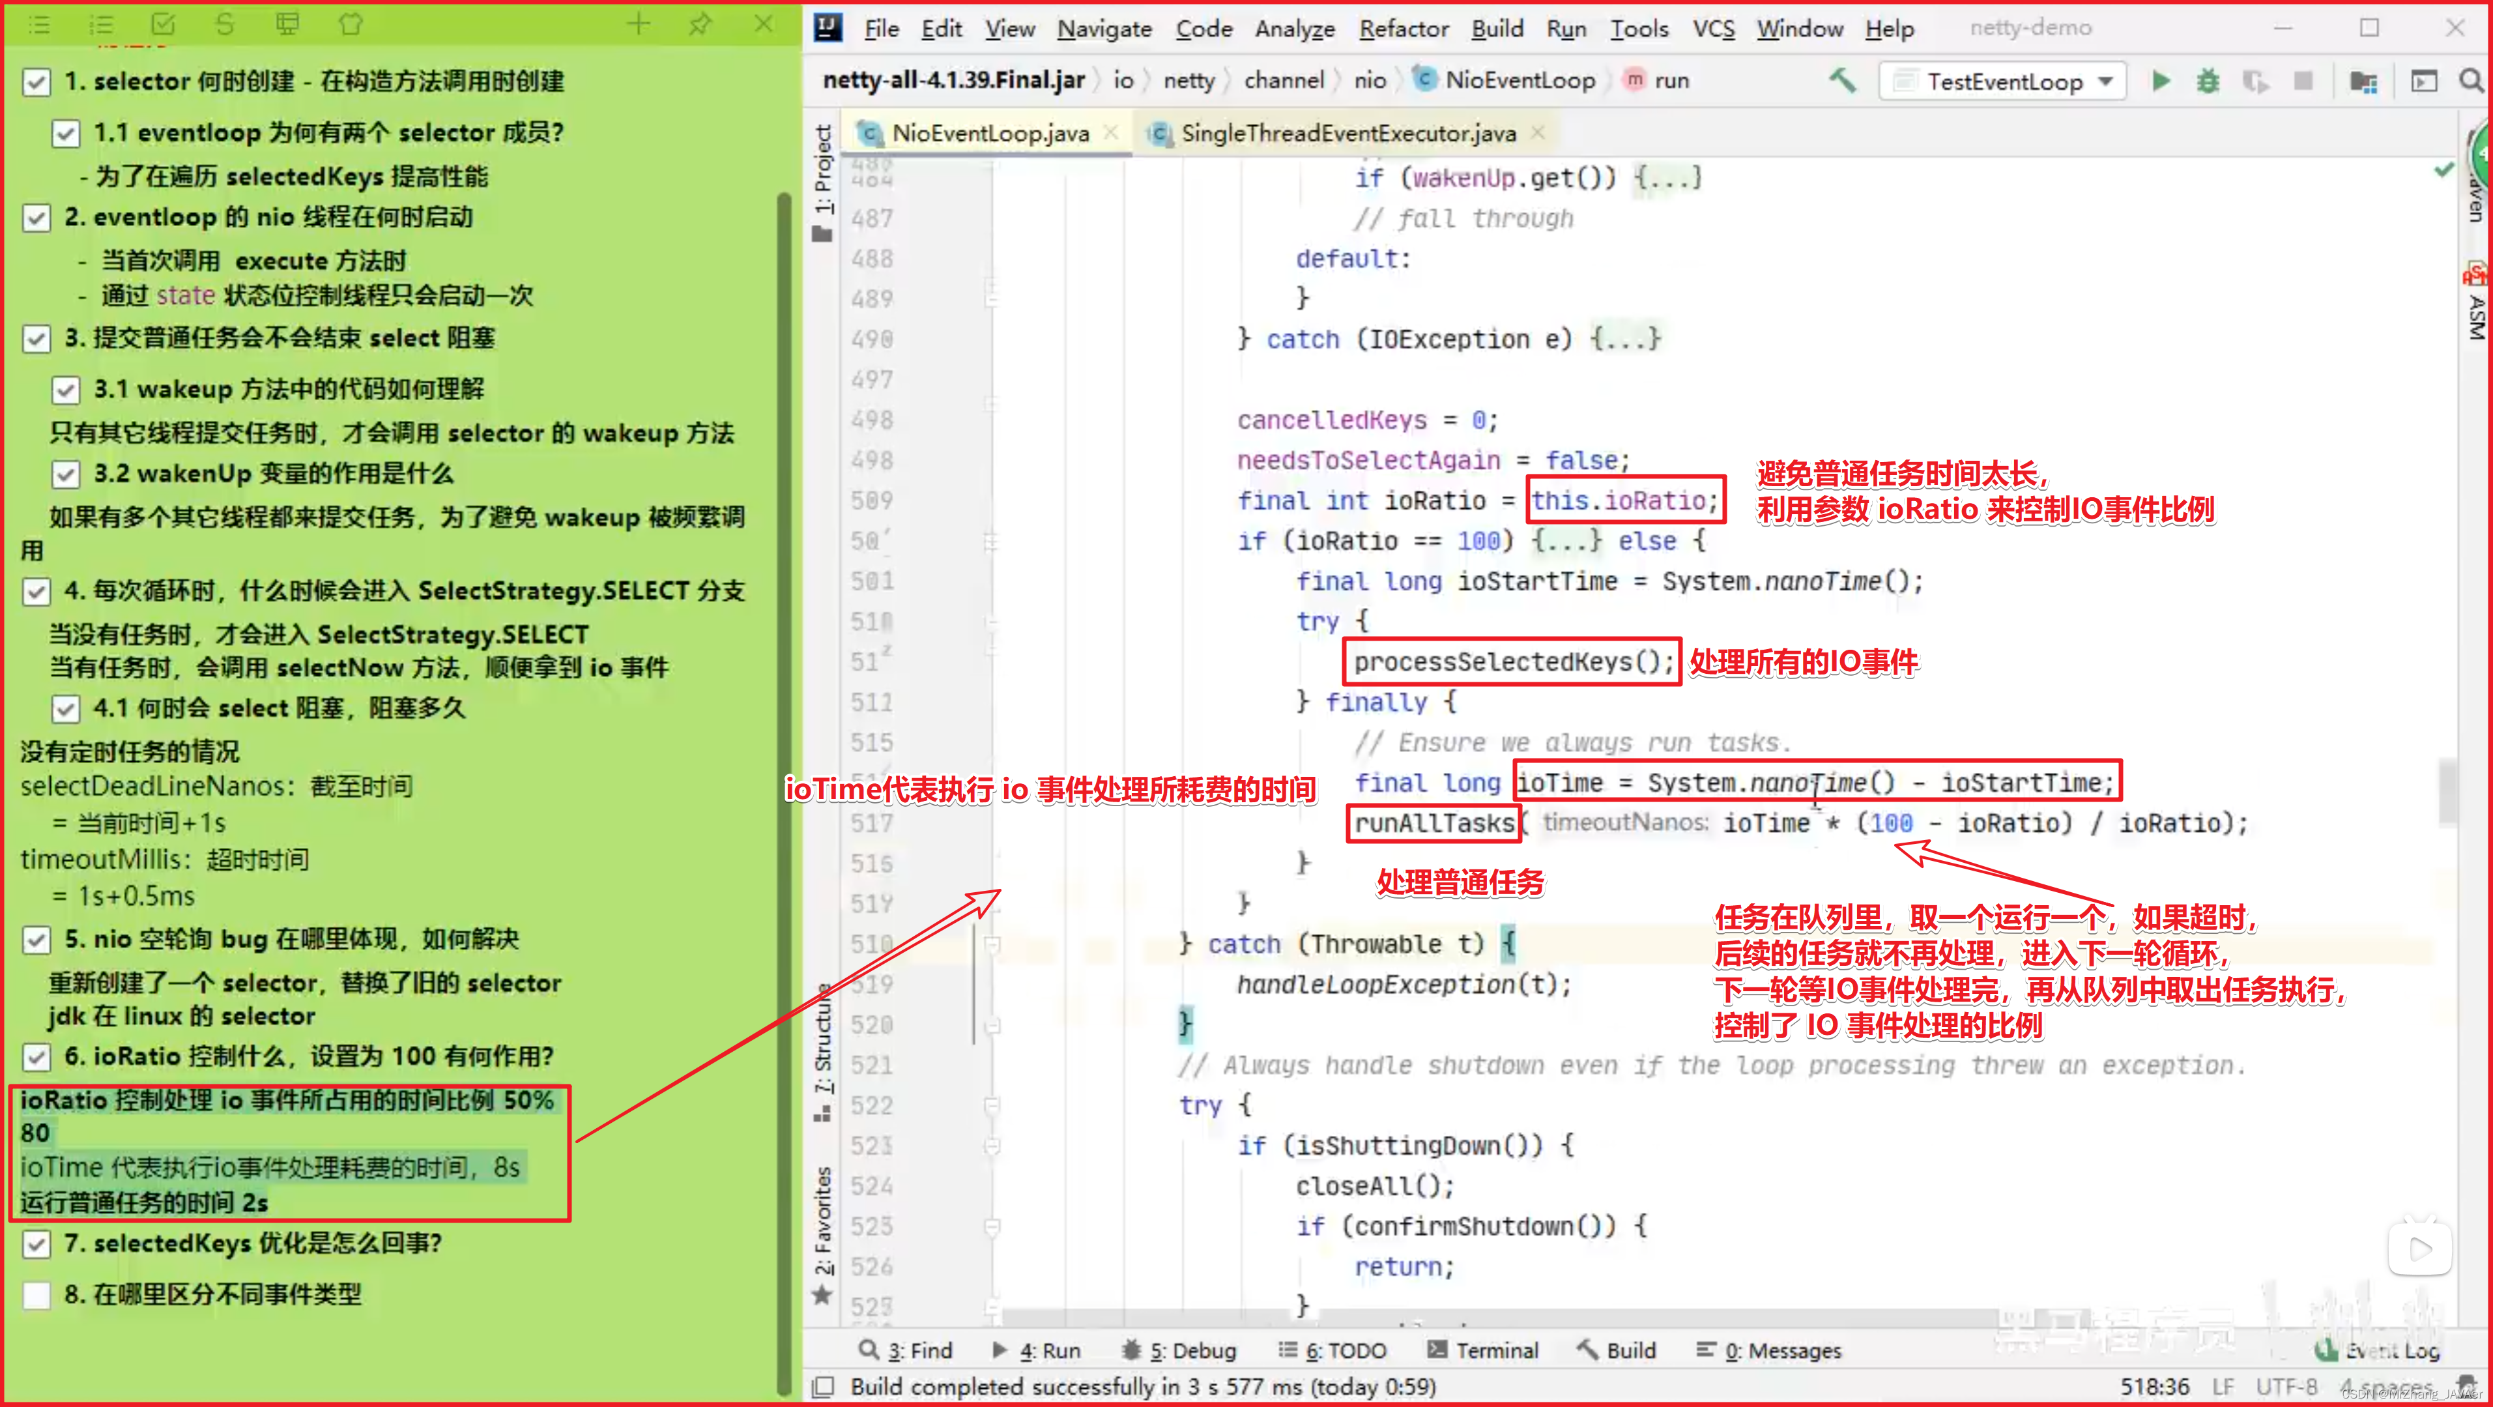This screenshot has height=1407, width=2493.
Task: Click the Run with Coverage icon
Action: coord(2256,81)
